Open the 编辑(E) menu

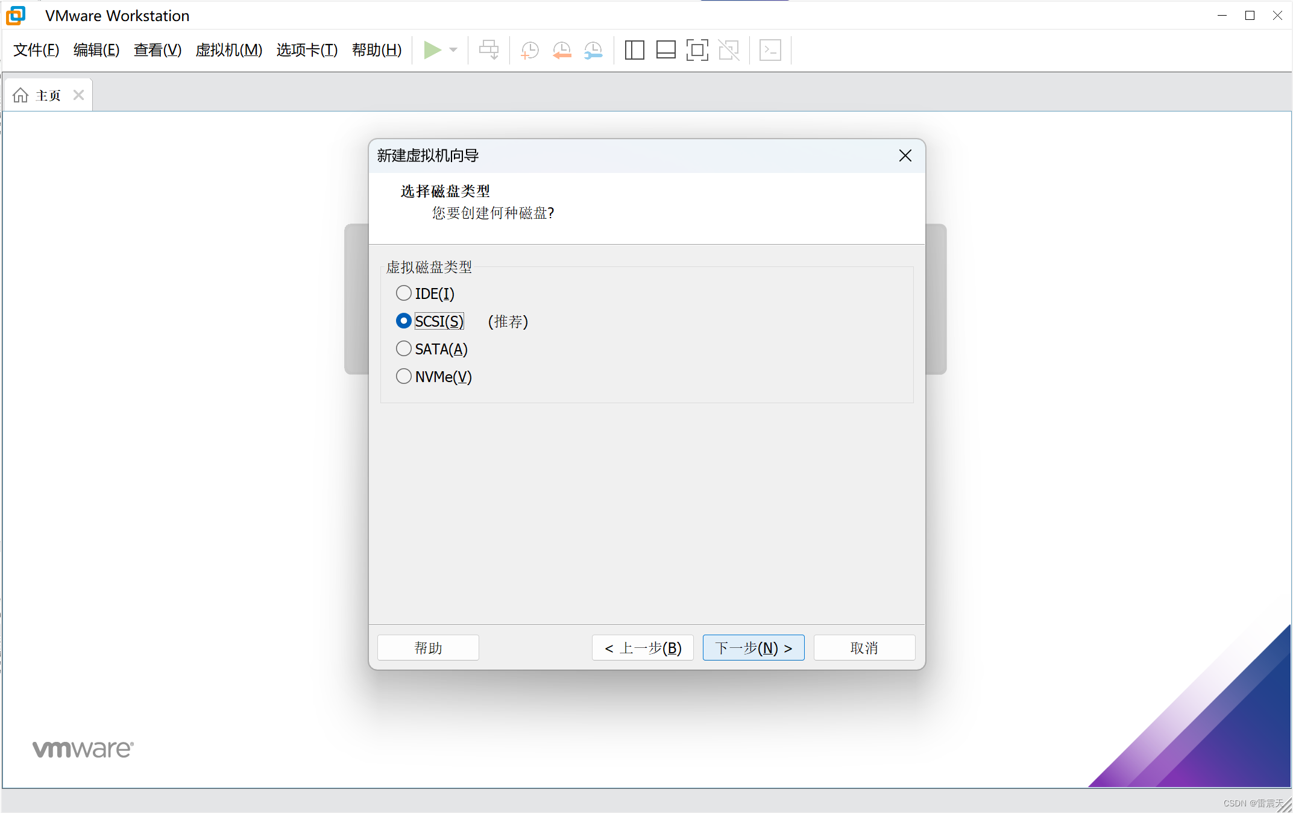pos(96,50)
